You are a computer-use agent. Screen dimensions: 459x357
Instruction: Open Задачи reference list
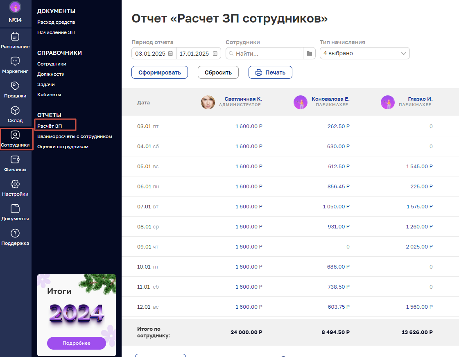point(46,85)
